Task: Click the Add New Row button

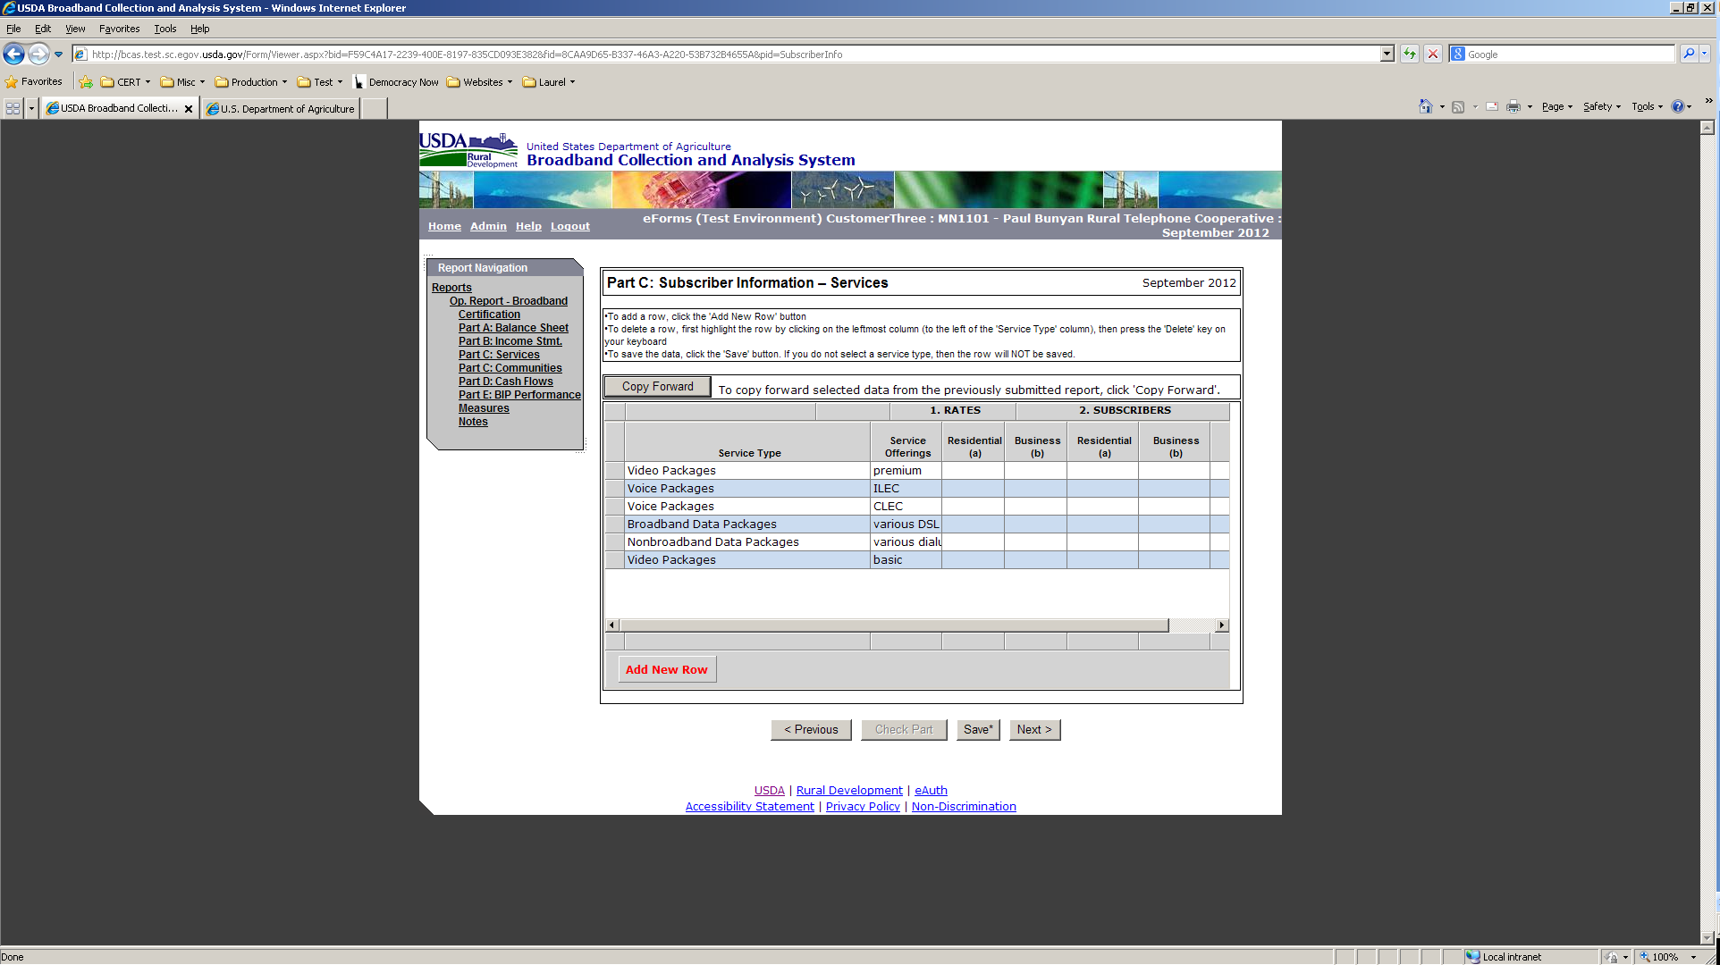Action: [x=666, y=669]
